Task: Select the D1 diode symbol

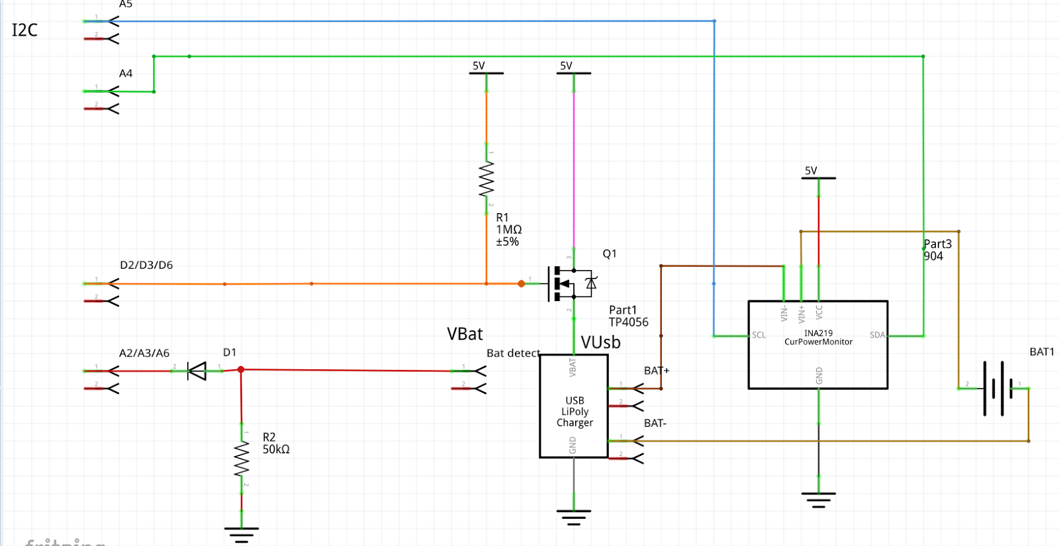Action: (x=197, y=371)
